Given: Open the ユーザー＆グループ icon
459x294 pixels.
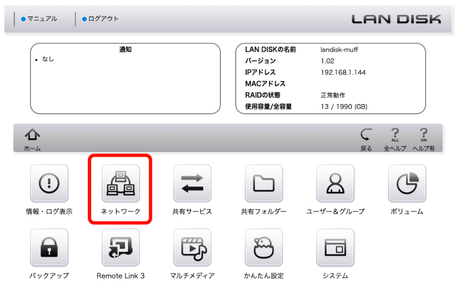Looking at the screenshot, I should (336, 184).
